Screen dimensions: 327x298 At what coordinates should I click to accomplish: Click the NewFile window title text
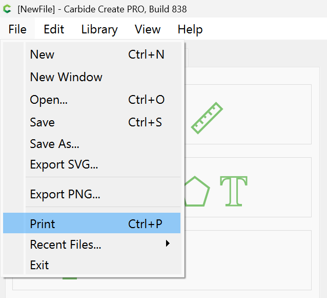pos(102,9)
